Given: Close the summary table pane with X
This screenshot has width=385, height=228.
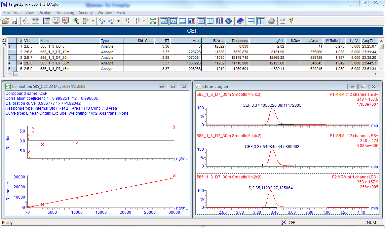Looking at the screenshot, I should click(4, 40).
